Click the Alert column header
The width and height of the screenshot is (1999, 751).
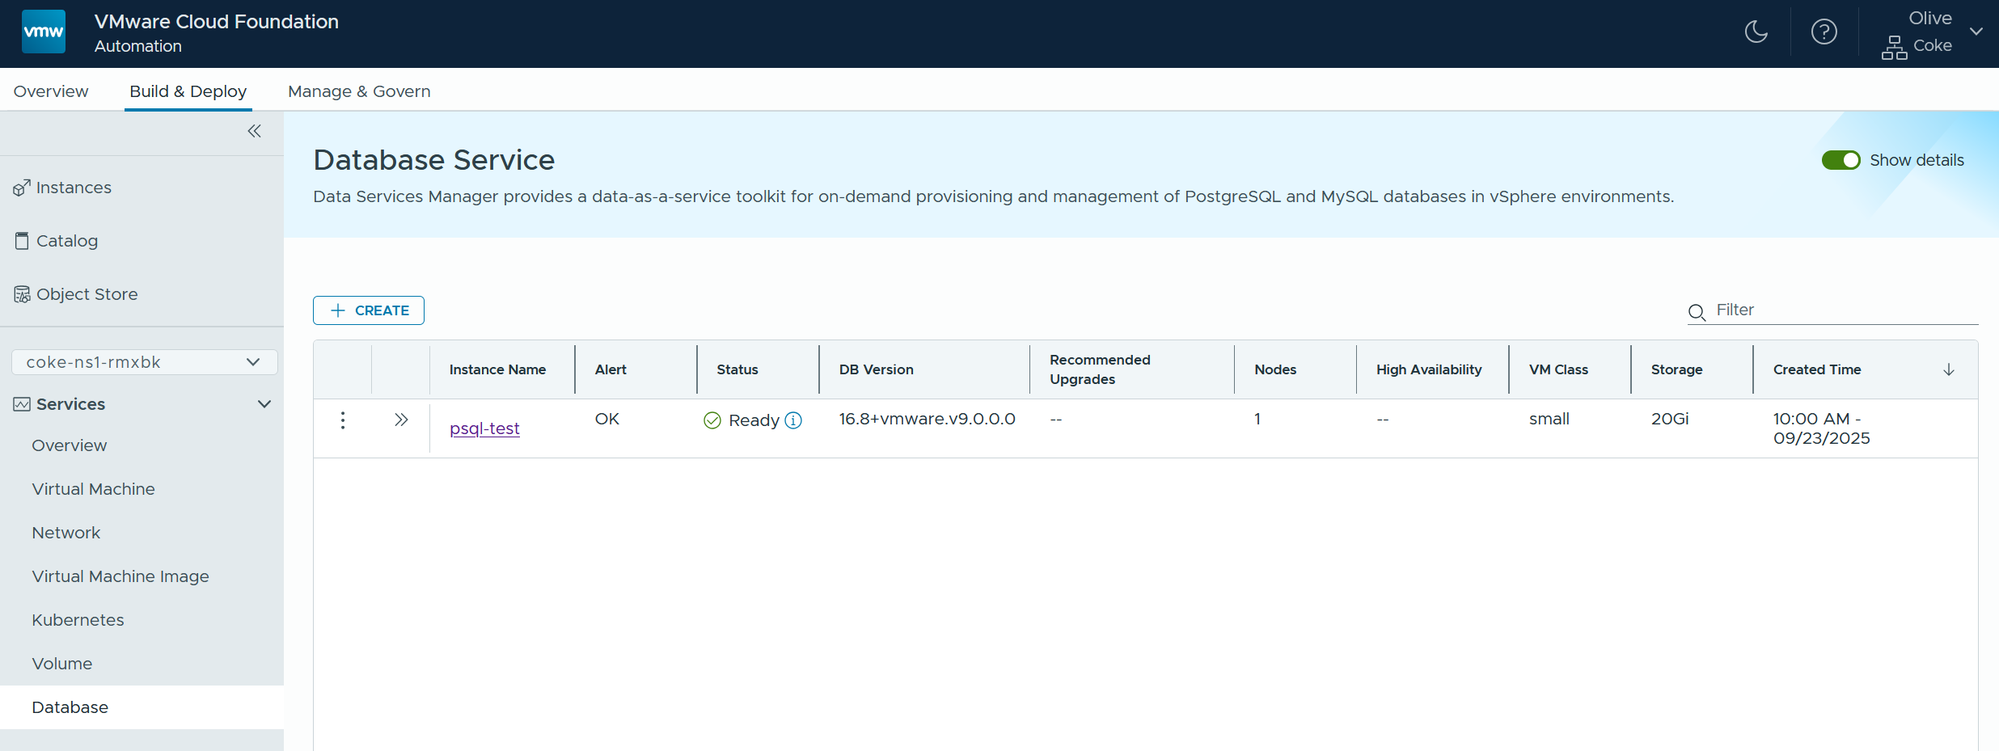[611, 369]
